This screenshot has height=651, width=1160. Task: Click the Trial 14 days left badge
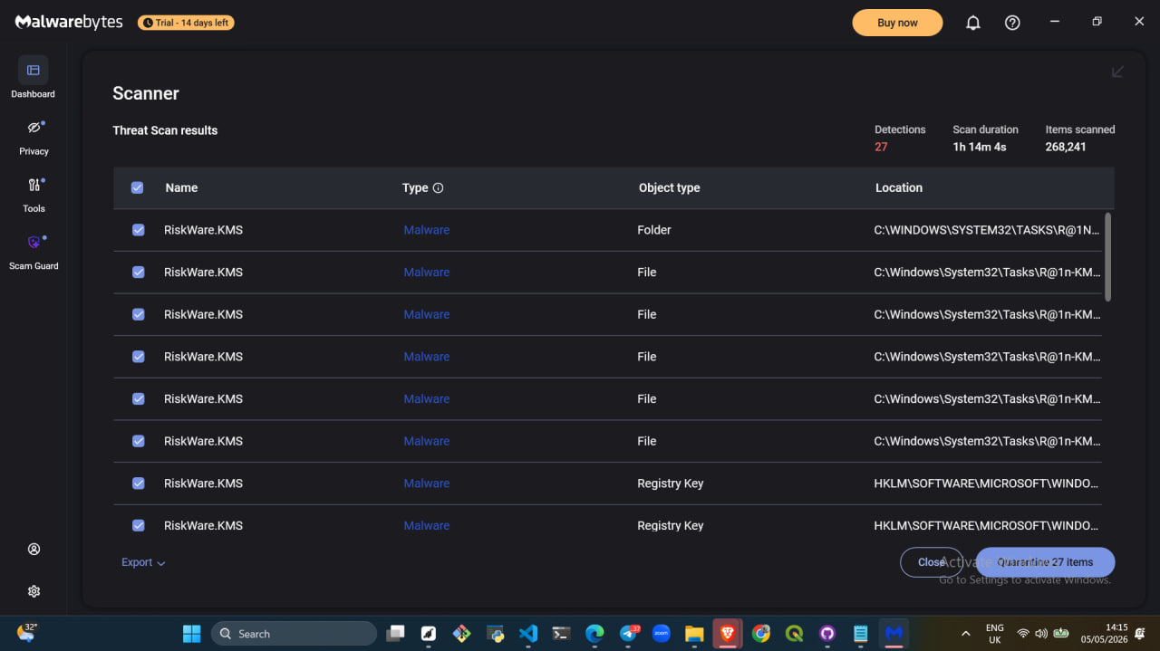point(186,23)
